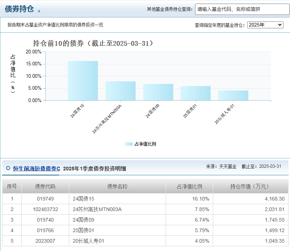
Task: Click the 占净值比例 legend color swatch
Action: [x=129, y=144]
